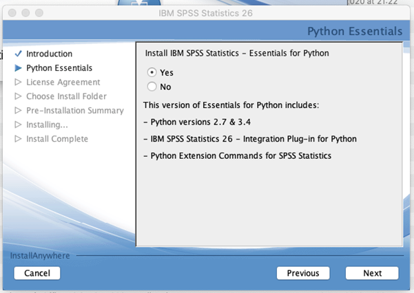The image size is (414, 293).
Task: Select the Introduction step label
Action: pyautogui.click(x=49, y=54)
